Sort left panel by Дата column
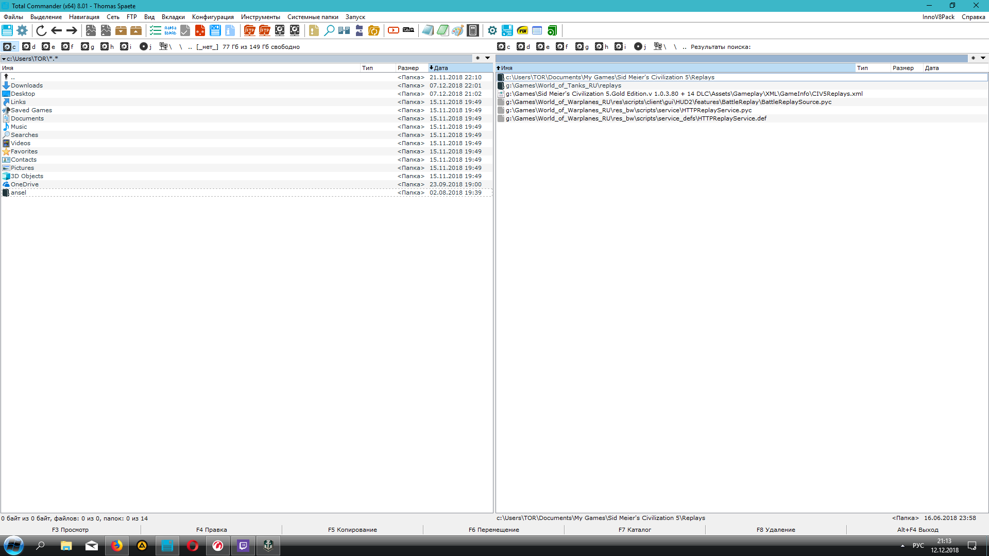 click(x=459, y=68)
